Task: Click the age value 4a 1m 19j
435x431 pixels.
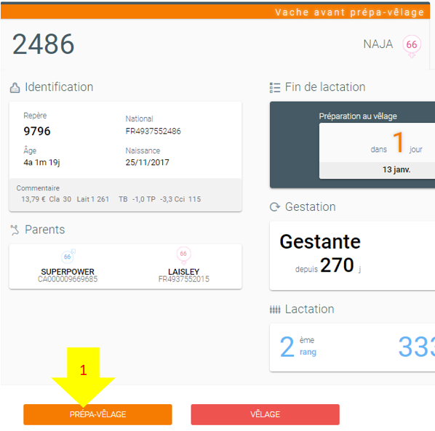Action: tap(41, 162)
